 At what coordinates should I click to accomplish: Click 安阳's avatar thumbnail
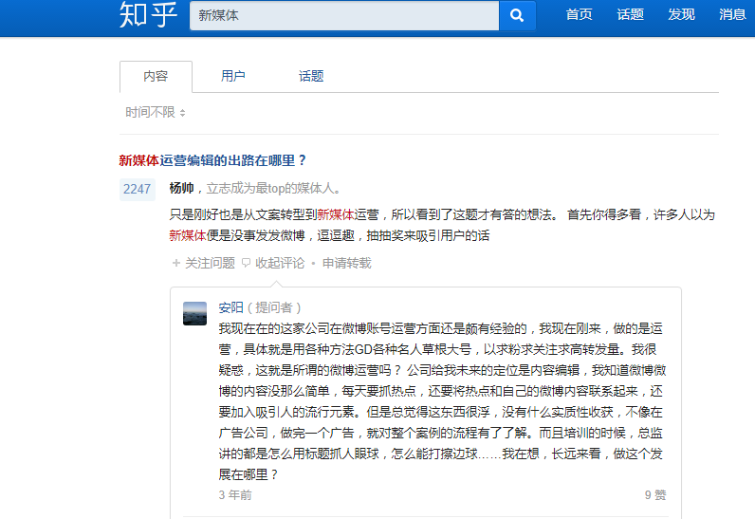[195, 313]
